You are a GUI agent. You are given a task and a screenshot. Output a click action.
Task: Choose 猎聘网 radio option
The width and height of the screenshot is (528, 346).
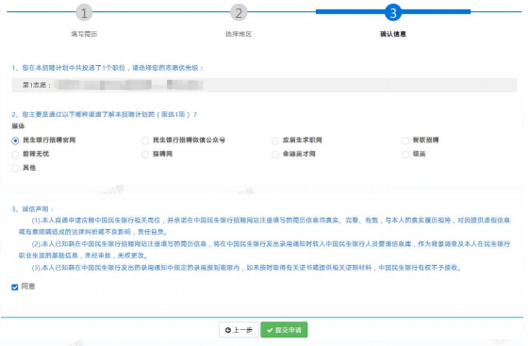pos(145,155)
